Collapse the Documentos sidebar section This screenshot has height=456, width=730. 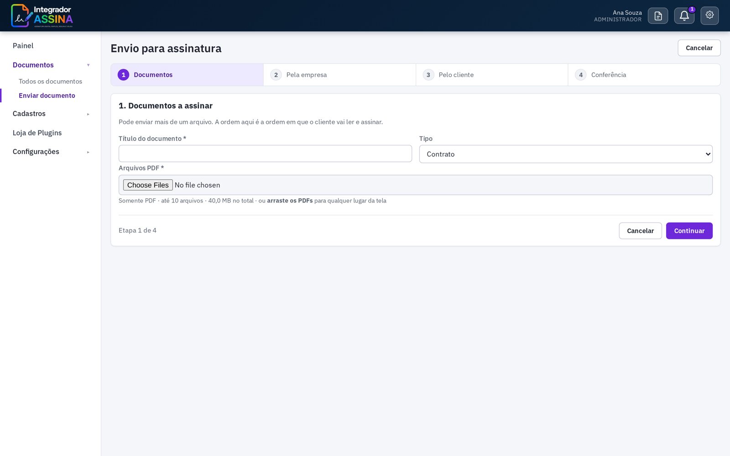click(x=50, y=65)
